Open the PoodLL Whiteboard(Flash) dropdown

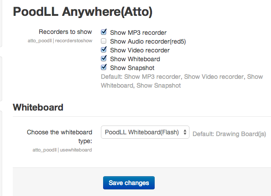(x=145, y=132)
